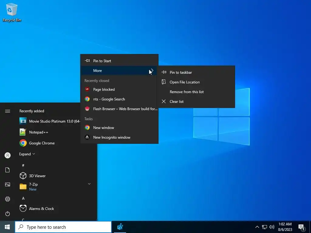The image size is (311, 233).
Task: Open the volume speaker tray icon
Action: click(272, 227)
